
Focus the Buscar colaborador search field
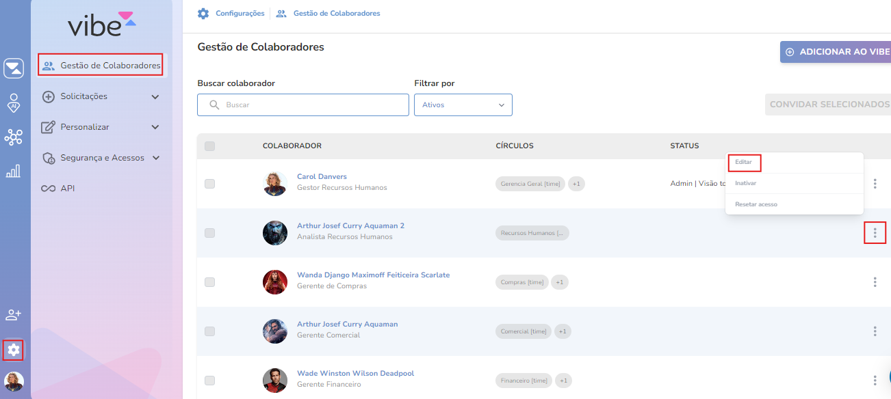303,105
